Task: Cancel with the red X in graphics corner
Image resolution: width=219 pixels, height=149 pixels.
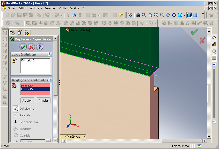Action: (x=202, y=40)
